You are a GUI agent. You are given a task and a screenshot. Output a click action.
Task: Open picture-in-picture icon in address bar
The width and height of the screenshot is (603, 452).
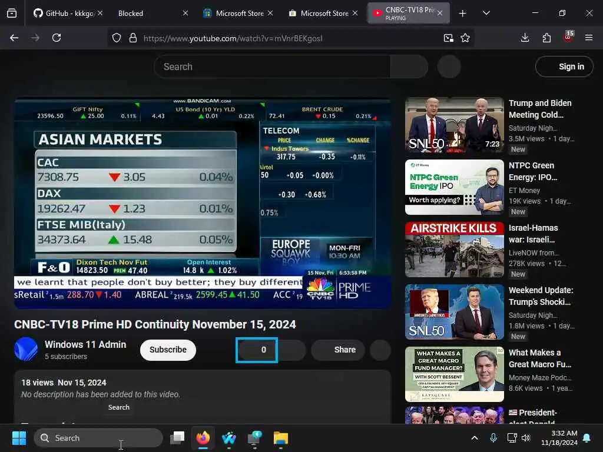(x=448, y=38)
